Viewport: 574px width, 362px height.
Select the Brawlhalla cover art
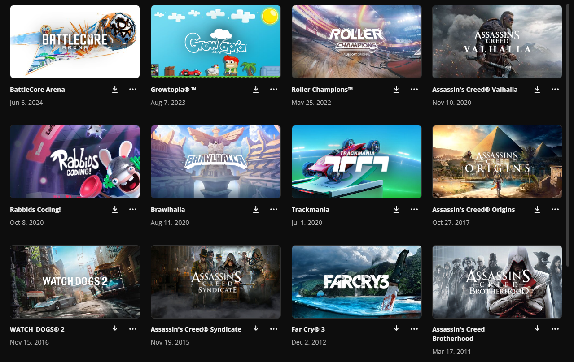click(216, 162)
